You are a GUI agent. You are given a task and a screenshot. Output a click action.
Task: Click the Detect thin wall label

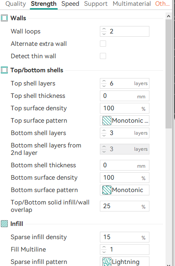point(33,56)
